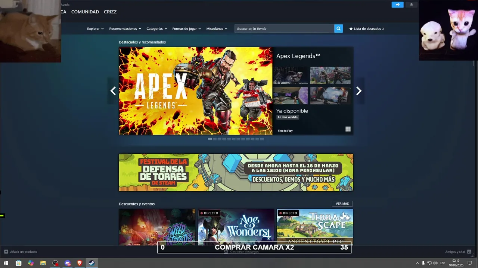Viewport: 478px width, 268px height.
Task: Open the Age of Wonders 4 card
Action: pyautogui.click(x=236, y=227)
